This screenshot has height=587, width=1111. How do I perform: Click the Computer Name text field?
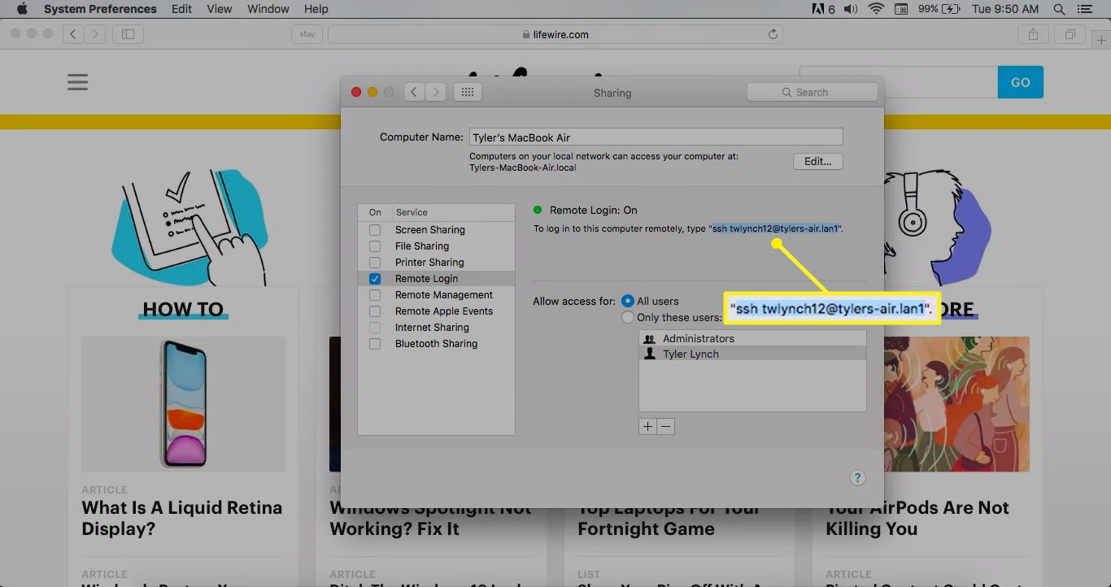point(656,137)
